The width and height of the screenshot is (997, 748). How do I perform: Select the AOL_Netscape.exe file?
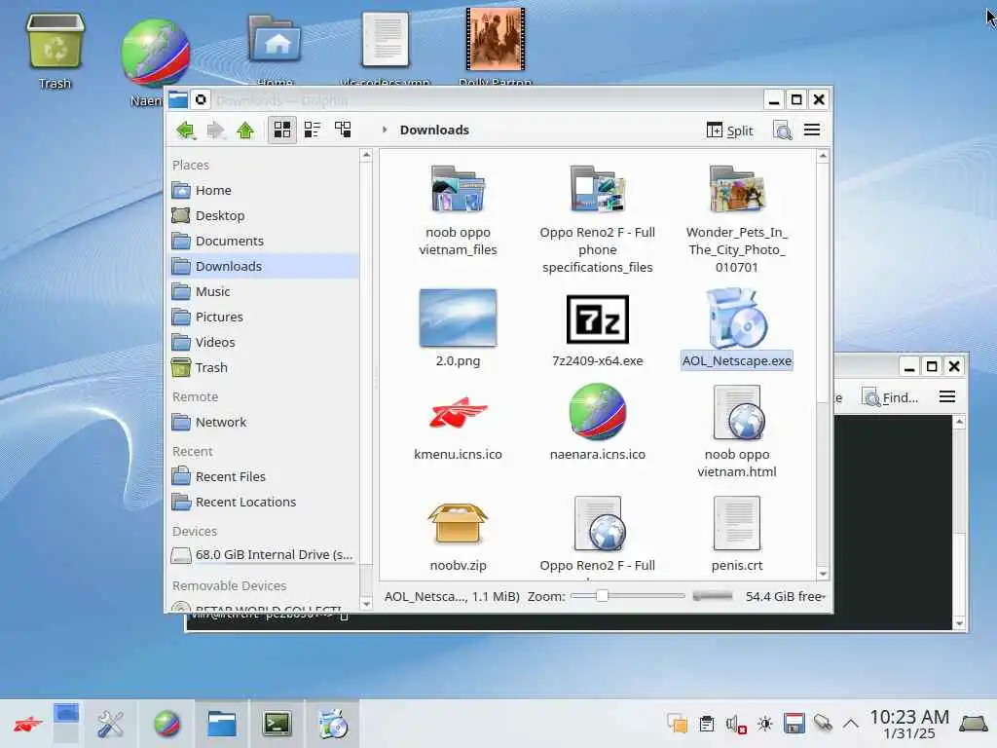(736, 328)
